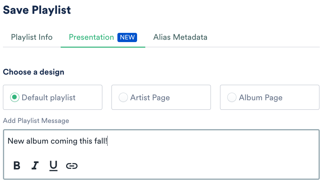
Task: Select the Default playlist radio button
Action: click(14, 98)
